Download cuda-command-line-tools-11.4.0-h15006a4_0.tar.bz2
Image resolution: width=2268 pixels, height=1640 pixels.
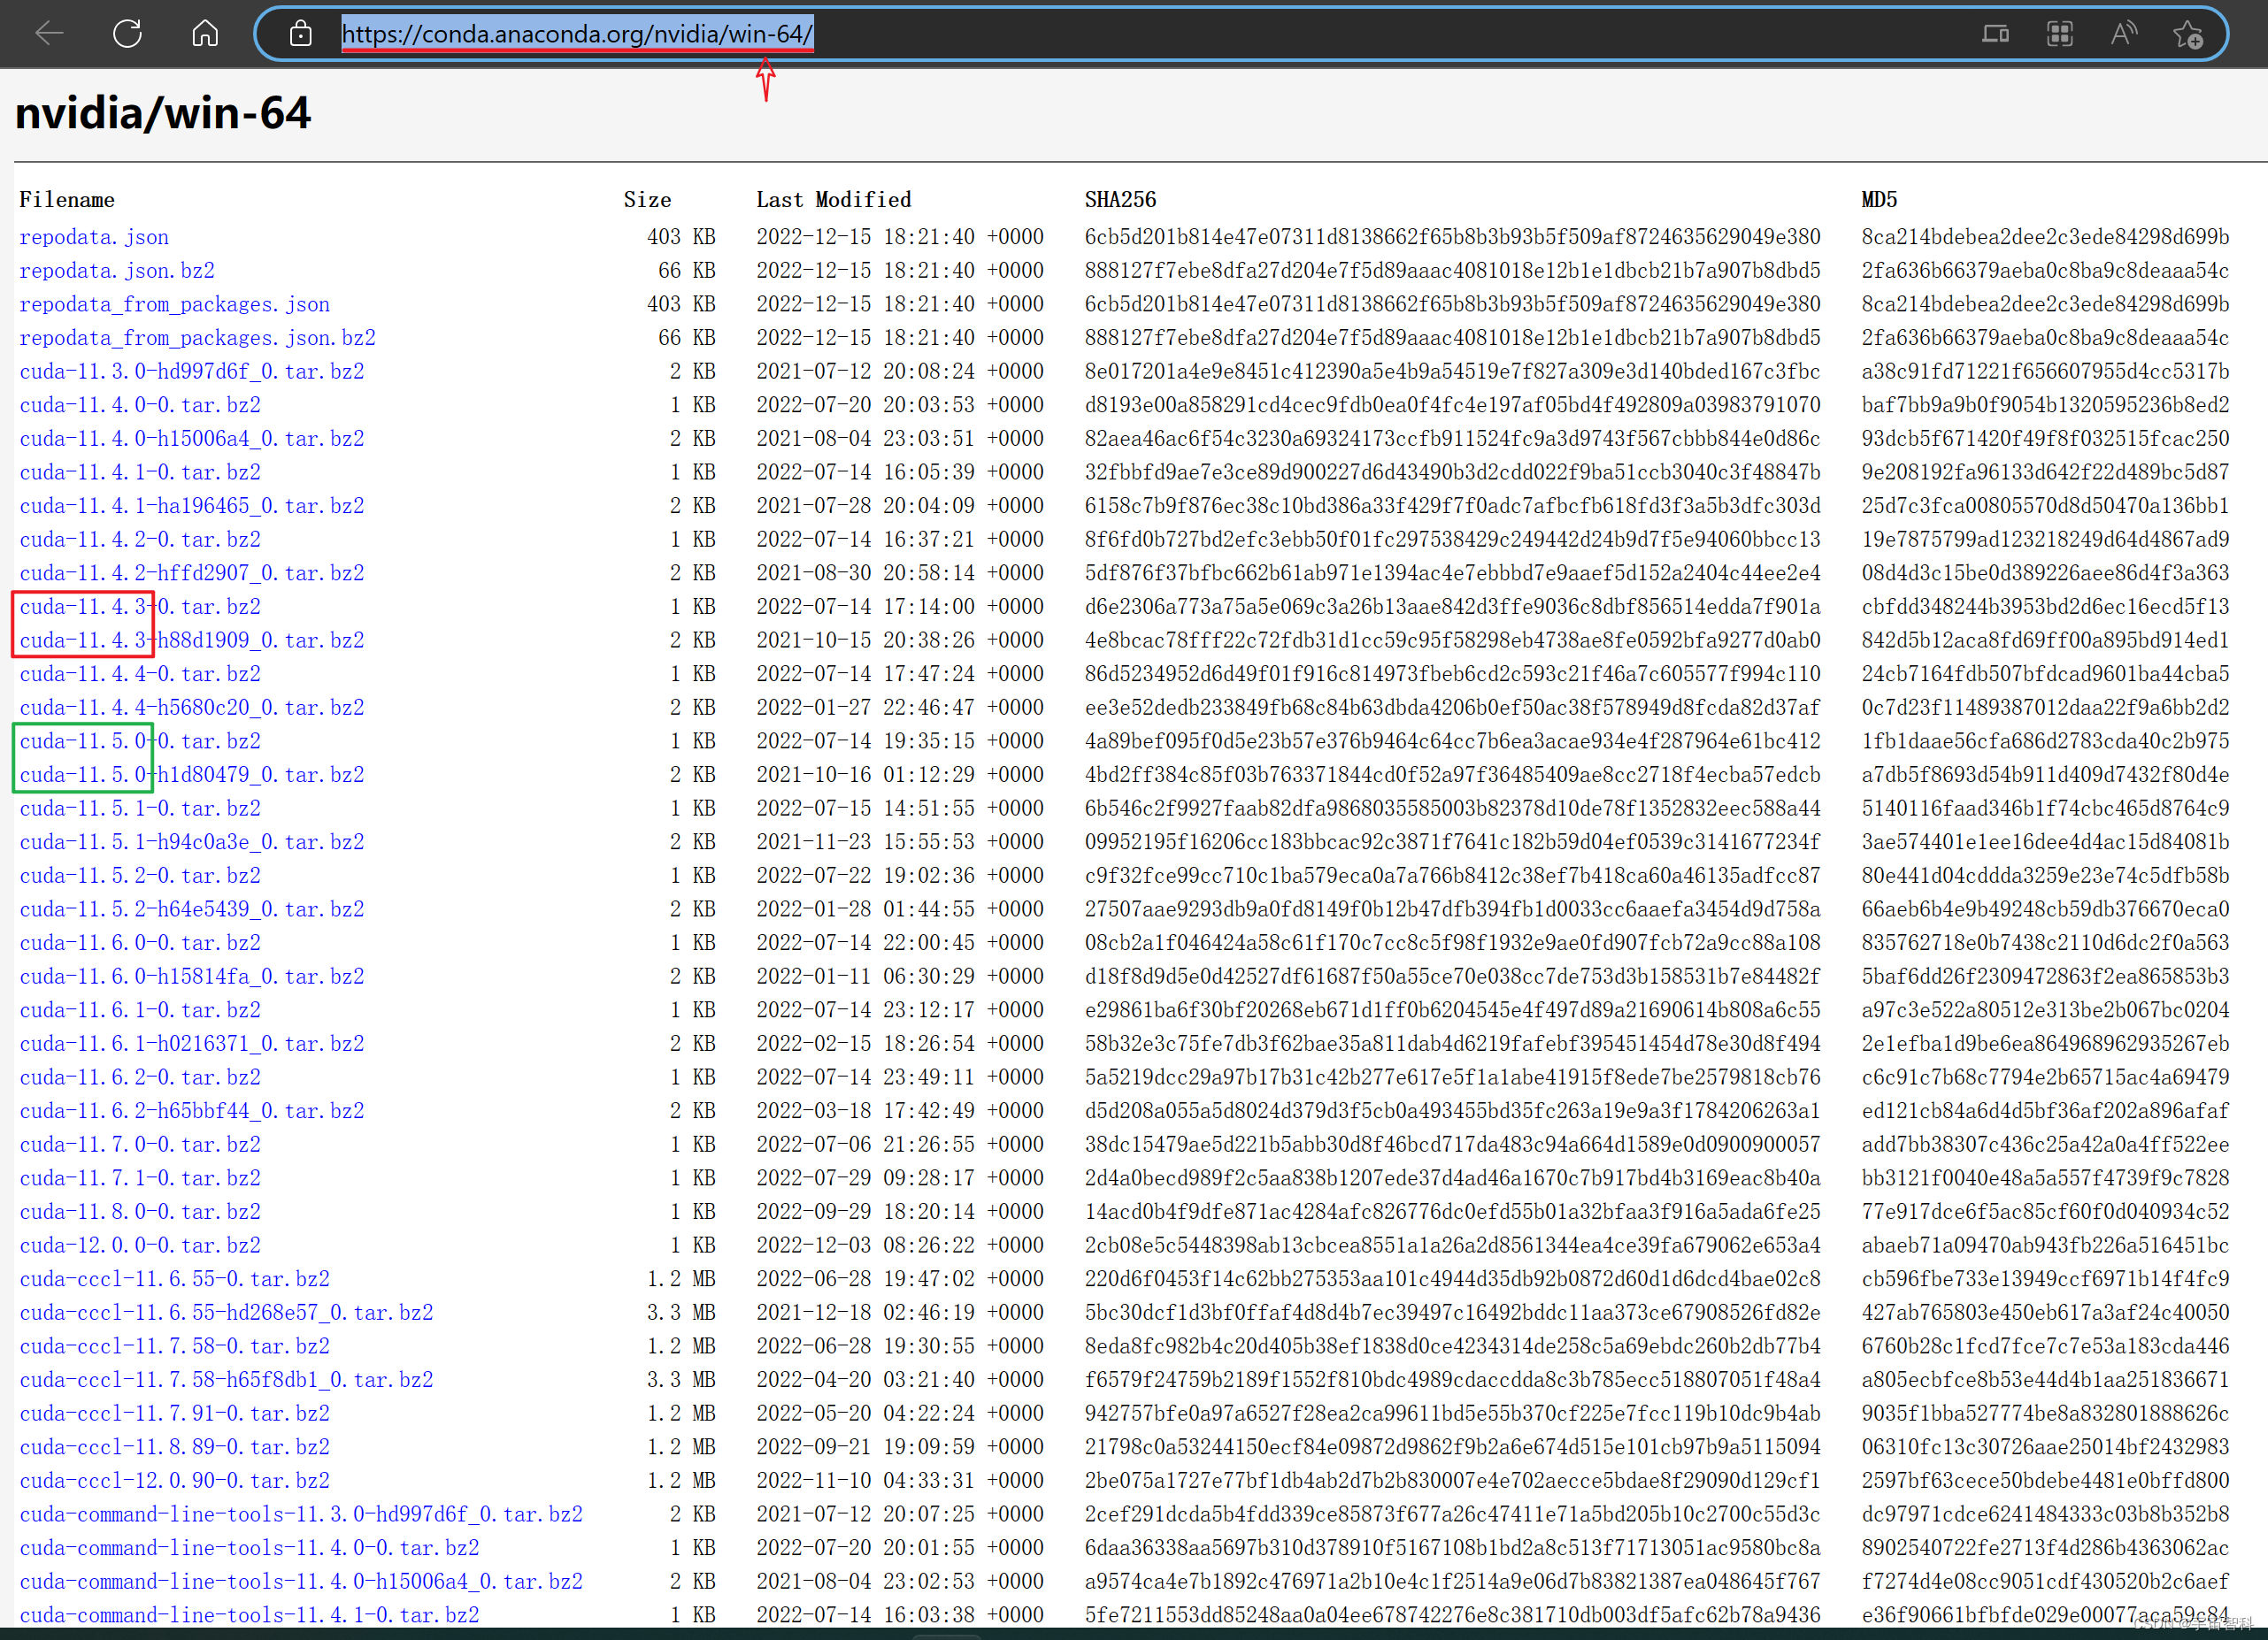[x=301, y=1582]
